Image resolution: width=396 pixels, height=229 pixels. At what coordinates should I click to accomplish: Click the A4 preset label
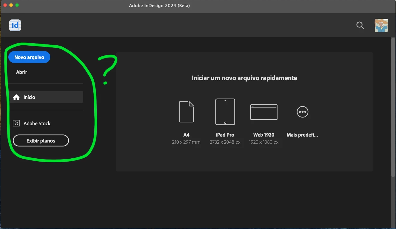coord(186,135)
